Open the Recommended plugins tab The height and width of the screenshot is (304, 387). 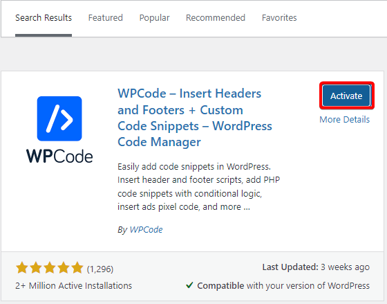[x=216, y=18]
